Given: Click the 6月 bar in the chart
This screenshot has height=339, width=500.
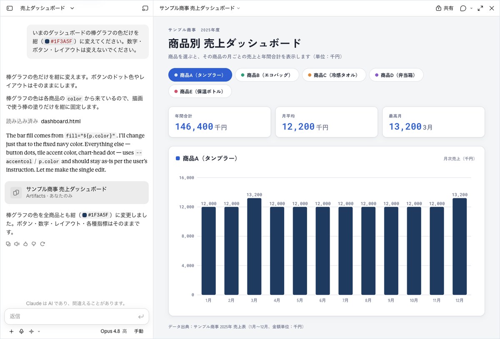Looking at the screenshot, I should point(322,251).
